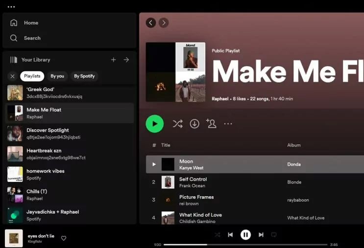Open the Jayvadichka + Raphael blend
This screenshot has width=364, height=248.
click(70, 215)
